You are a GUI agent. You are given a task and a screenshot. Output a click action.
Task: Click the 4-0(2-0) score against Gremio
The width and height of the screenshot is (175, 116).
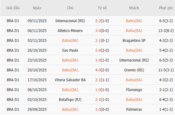click(x=102, y=70)
